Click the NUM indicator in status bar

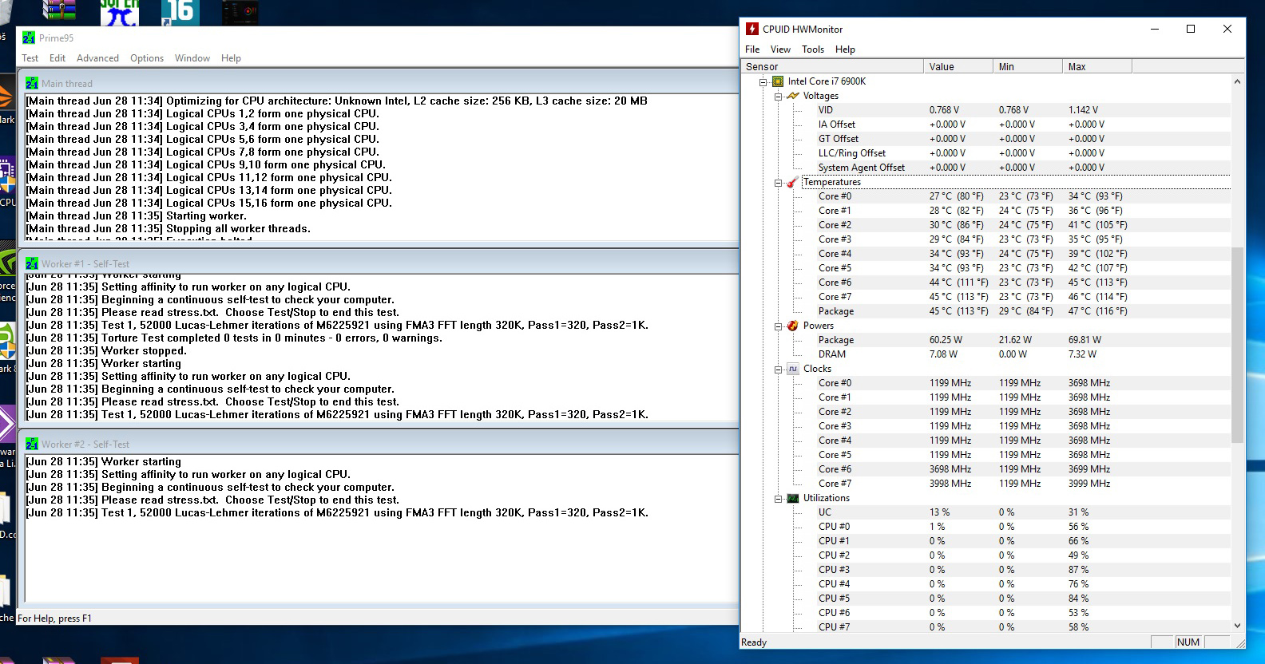coord(1188,642)
